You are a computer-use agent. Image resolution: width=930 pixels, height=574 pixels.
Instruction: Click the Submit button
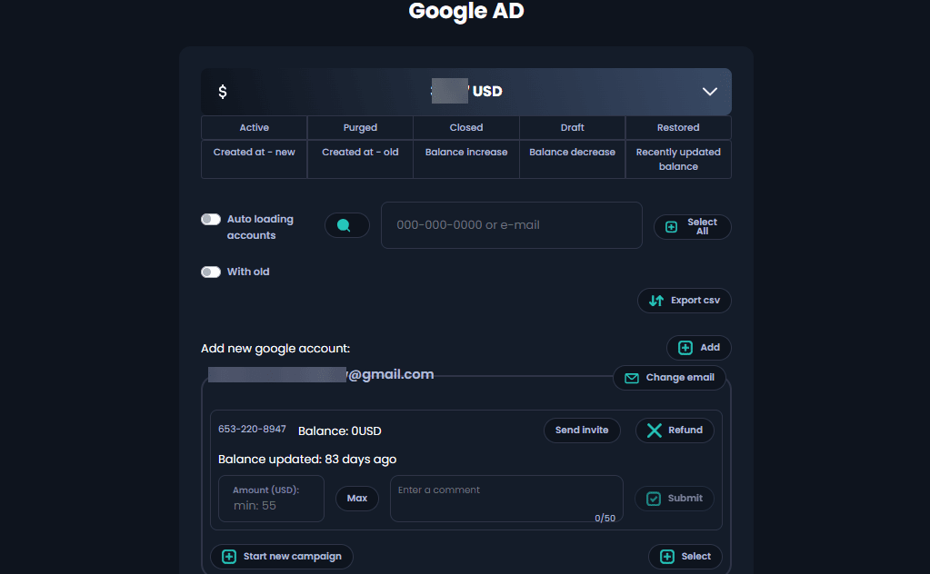pyautogui.click(x=675, y=499)
